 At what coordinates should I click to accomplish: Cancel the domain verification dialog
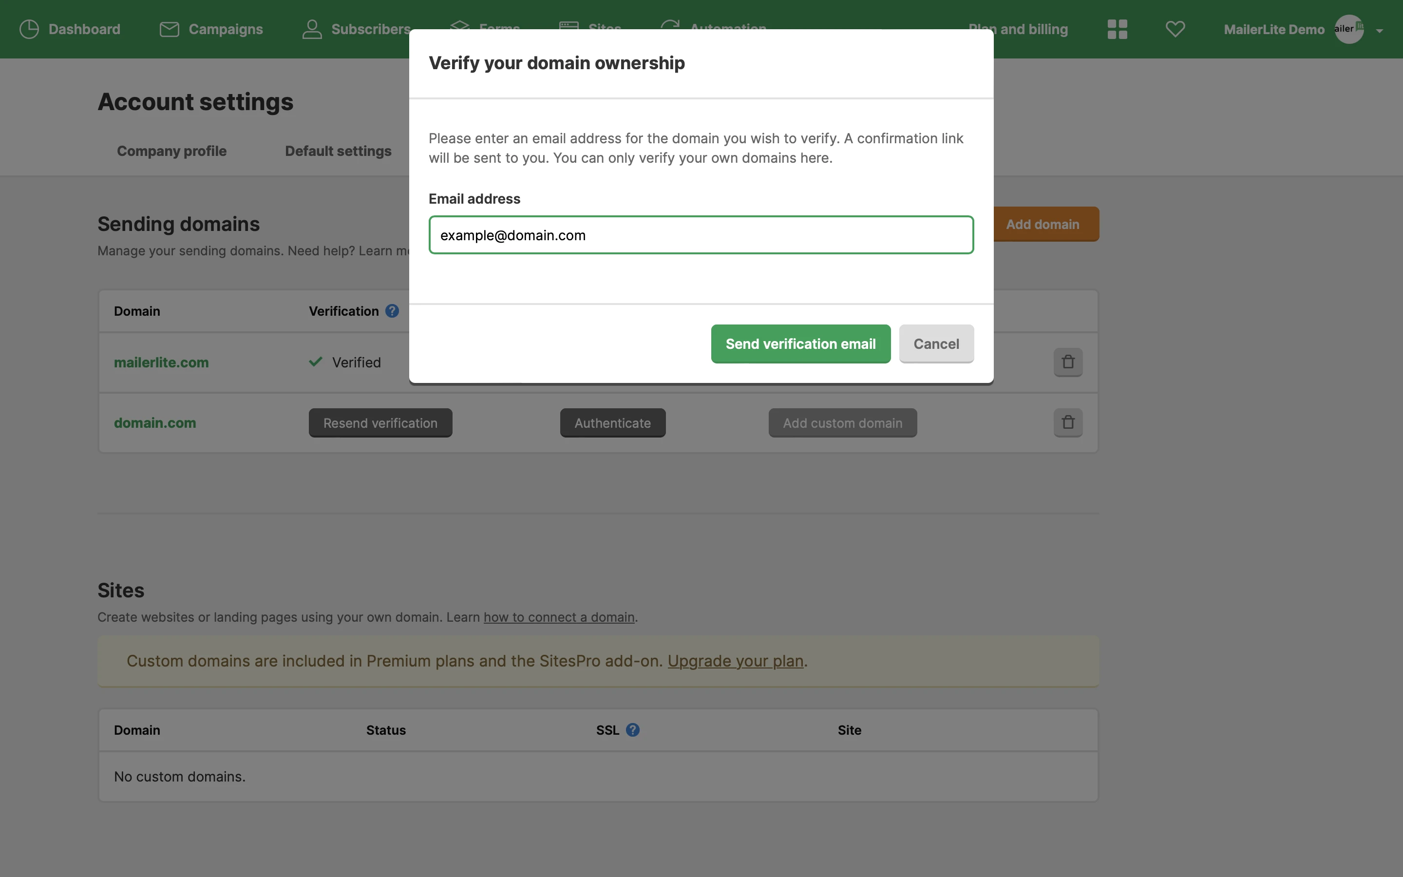tap(936, 343)
